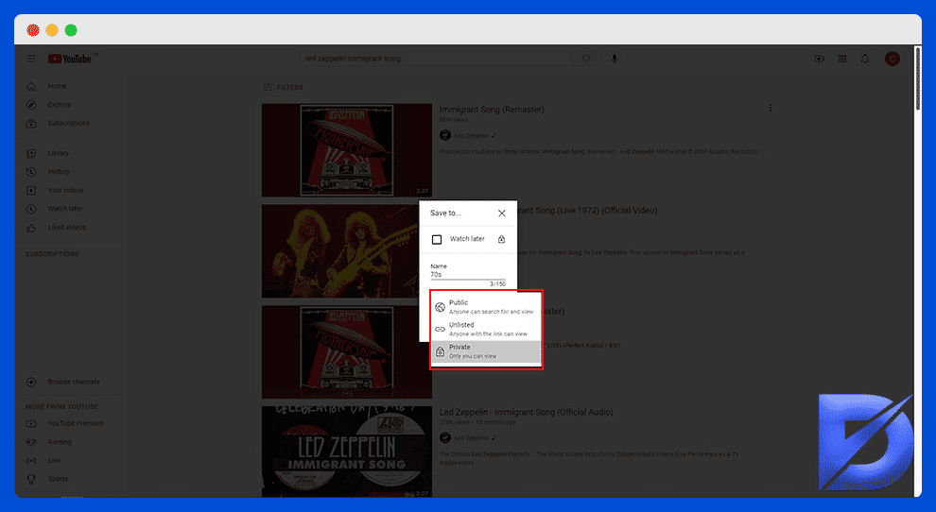Open Your videos in the sidebar
The image size is (936, 512).
point(65,190)
